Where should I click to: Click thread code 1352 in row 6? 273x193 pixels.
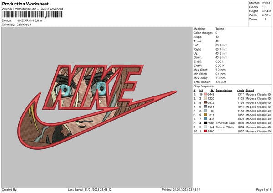pos(241,115)
